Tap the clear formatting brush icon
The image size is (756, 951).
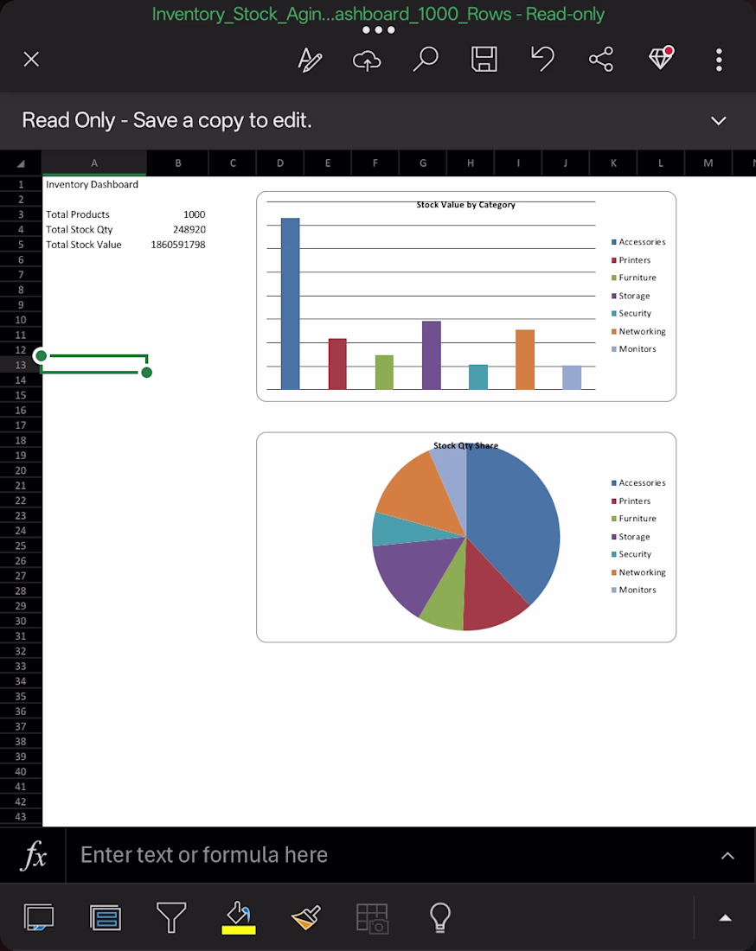(x=306, y=917)
